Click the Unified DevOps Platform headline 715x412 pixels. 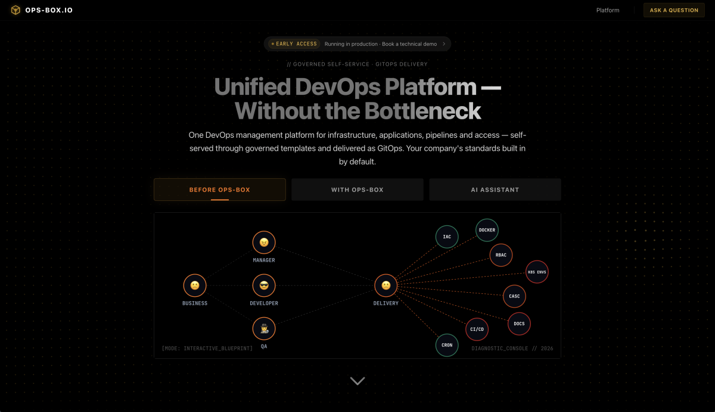click(357, 99)
